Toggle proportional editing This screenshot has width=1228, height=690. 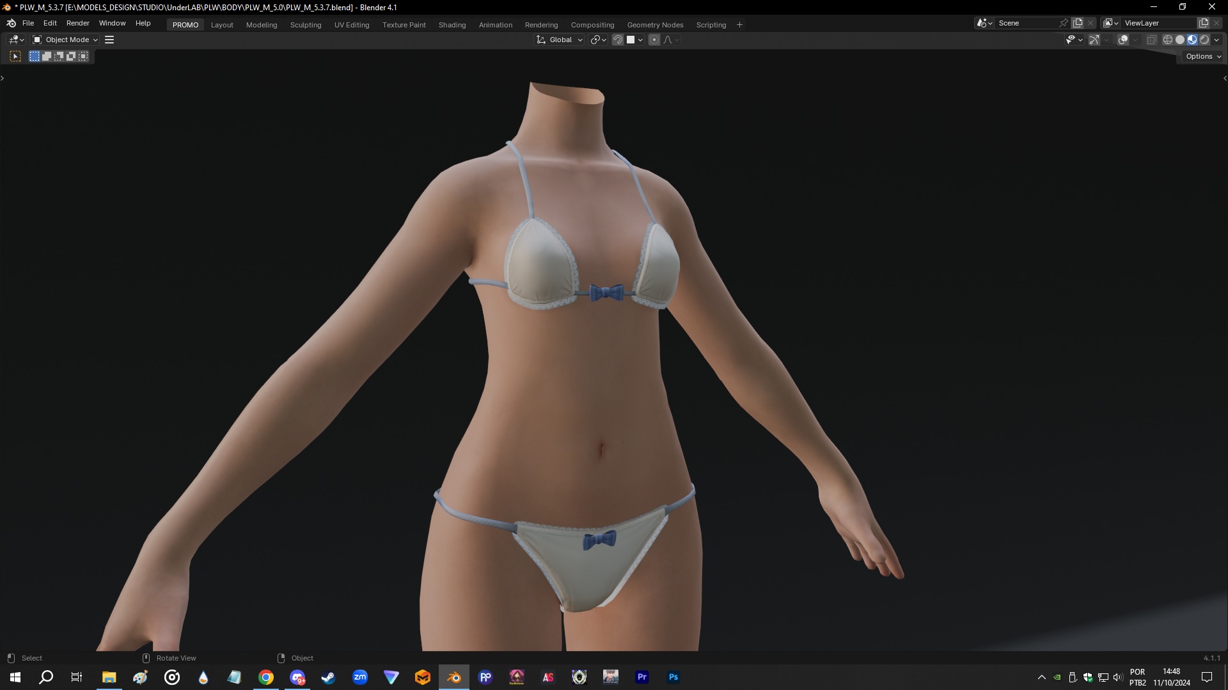tap(654, 40)
